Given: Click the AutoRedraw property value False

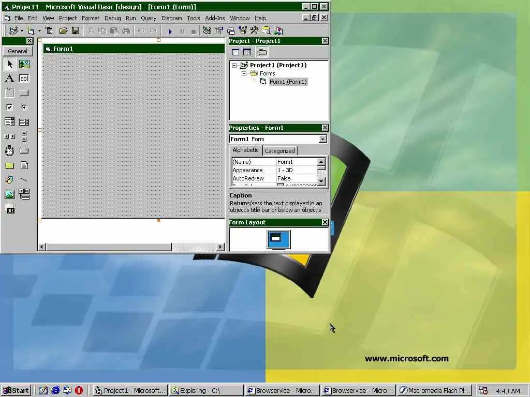Looking at the screenshot, I should 297,178.
